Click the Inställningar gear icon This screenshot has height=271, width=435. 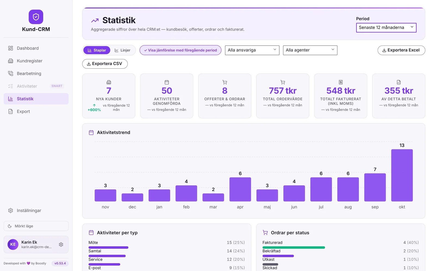[11, 211]
